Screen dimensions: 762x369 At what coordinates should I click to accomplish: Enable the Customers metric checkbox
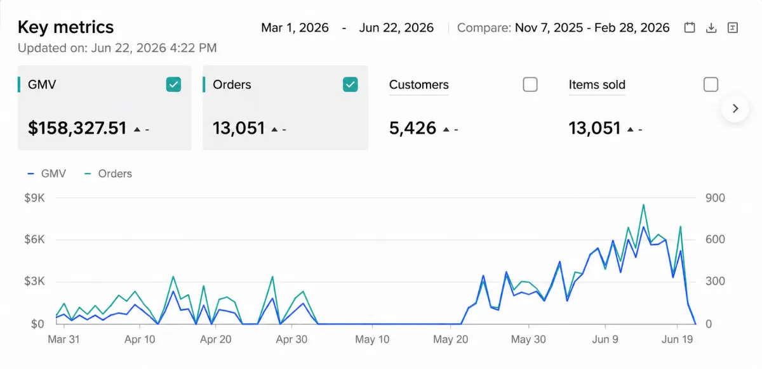(x=530, y=84)
